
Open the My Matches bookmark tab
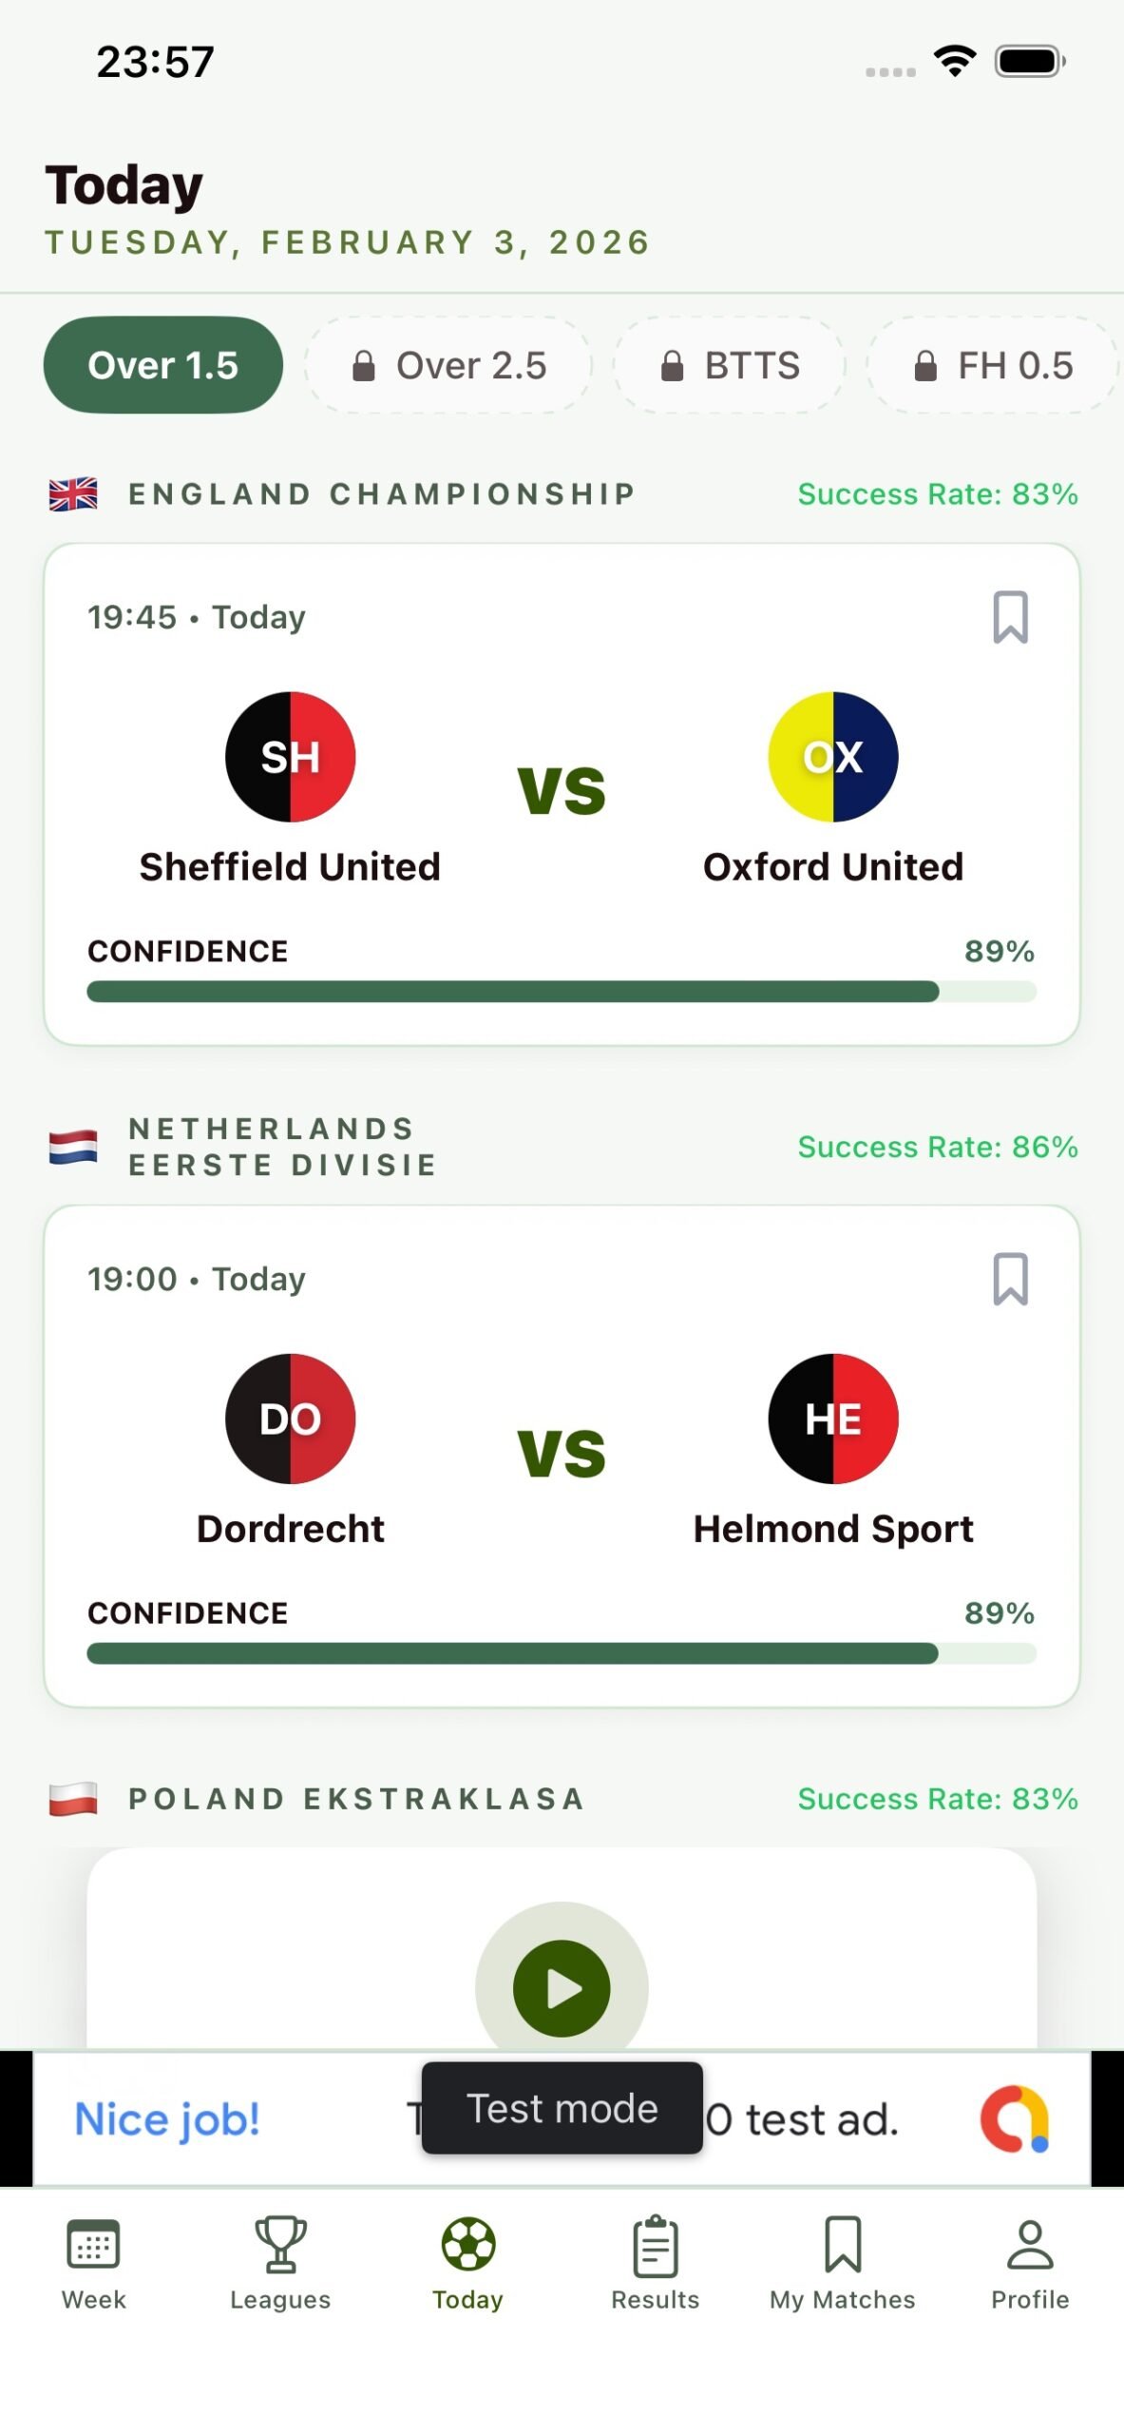[x=842, y=2263]
